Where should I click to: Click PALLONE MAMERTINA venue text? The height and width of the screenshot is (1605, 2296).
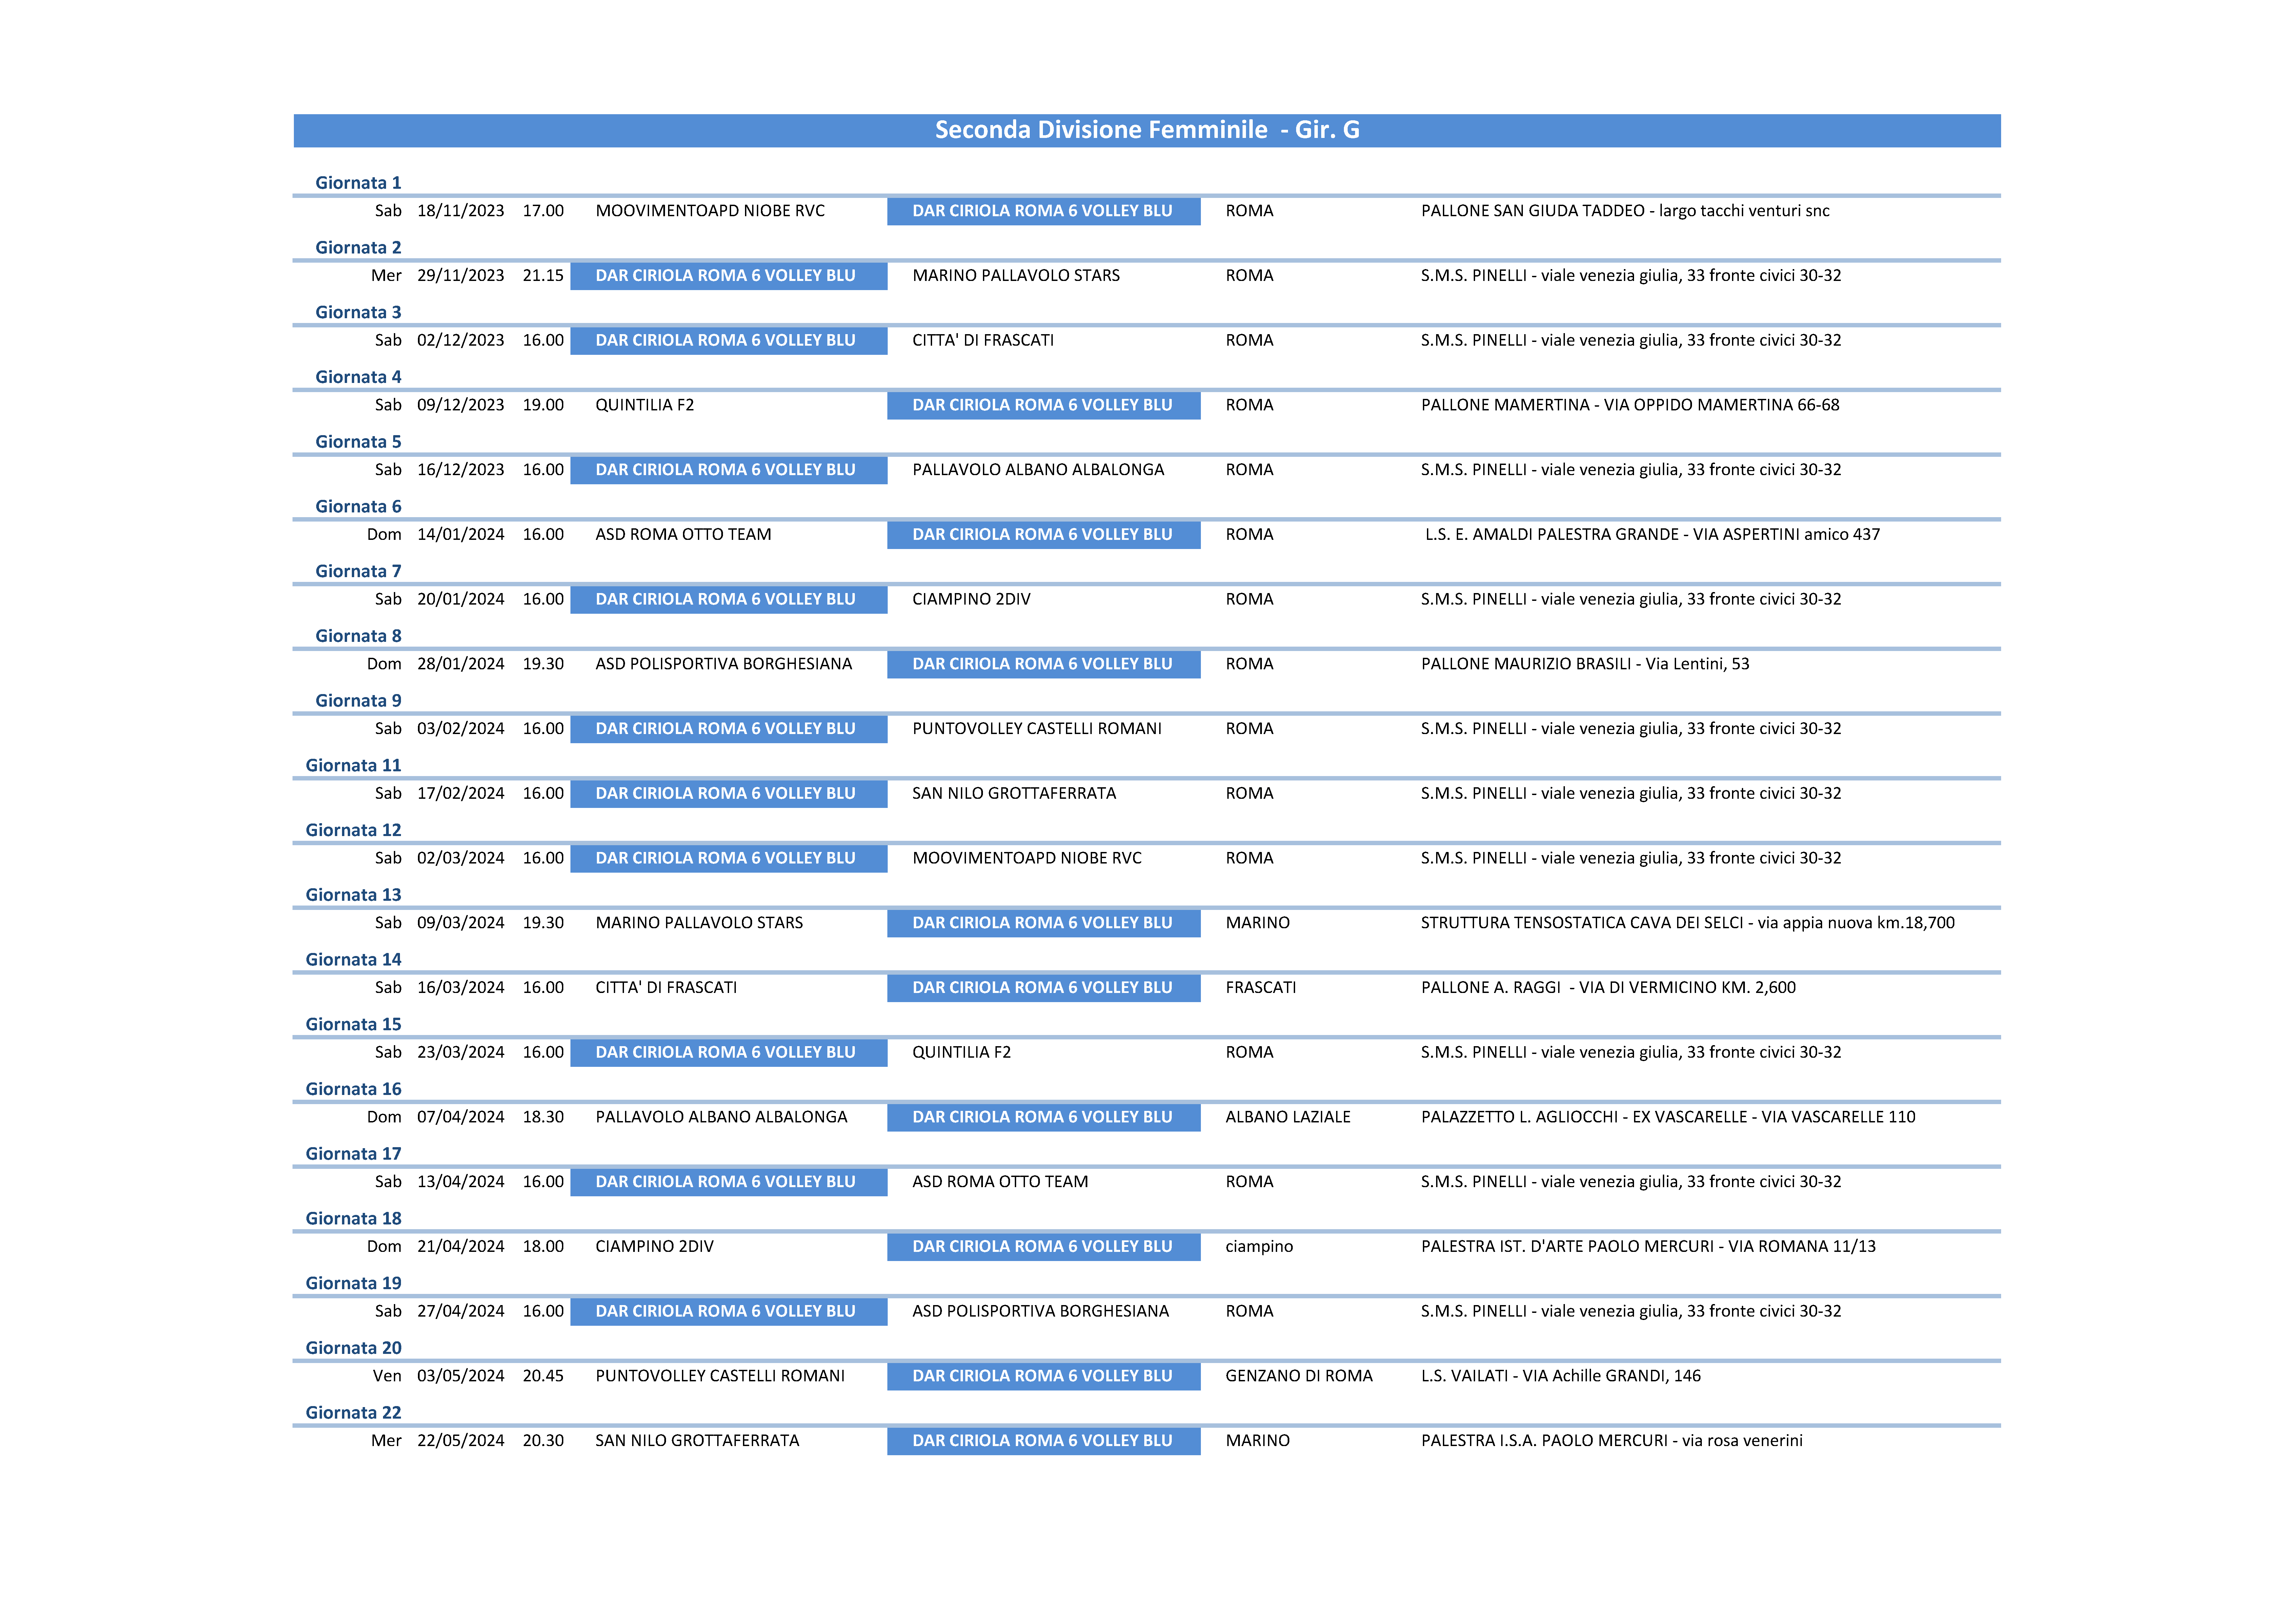click(1630, 405)
